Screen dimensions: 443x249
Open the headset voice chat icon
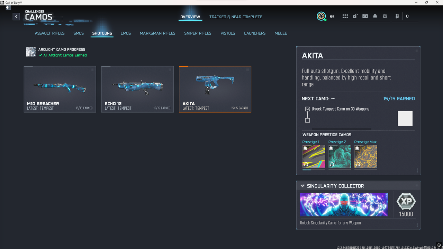pos(365,16)
